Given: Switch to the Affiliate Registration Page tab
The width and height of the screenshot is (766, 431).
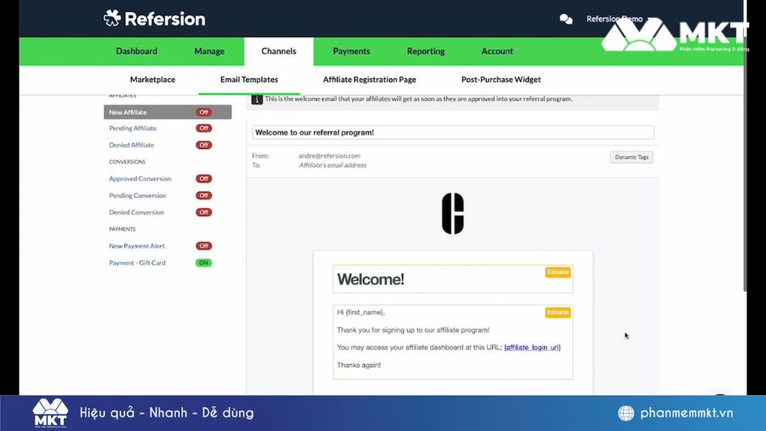Looking at the screenshot, I should pyautogui.click(x=369, y=79).
